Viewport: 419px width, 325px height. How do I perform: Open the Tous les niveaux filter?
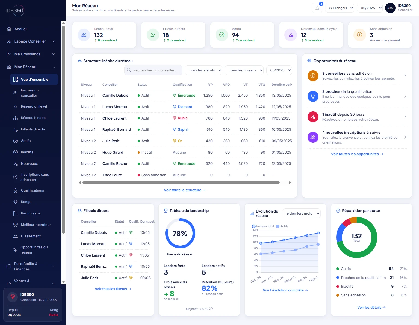pos(244,70)
